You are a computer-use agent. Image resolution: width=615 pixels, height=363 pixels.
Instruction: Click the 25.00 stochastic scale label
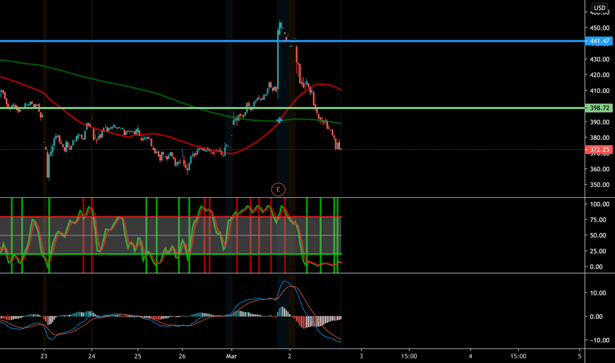click(x=600, y=251)
